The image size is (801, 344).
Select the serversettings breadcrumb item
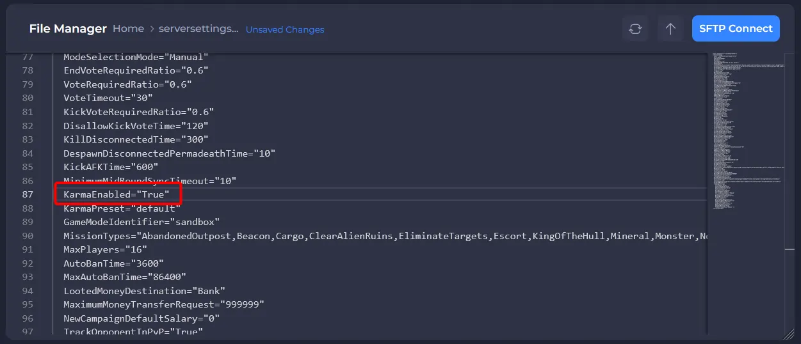(198, 29)
